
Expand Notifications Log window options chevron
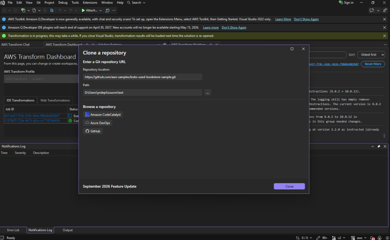[372, 147]
